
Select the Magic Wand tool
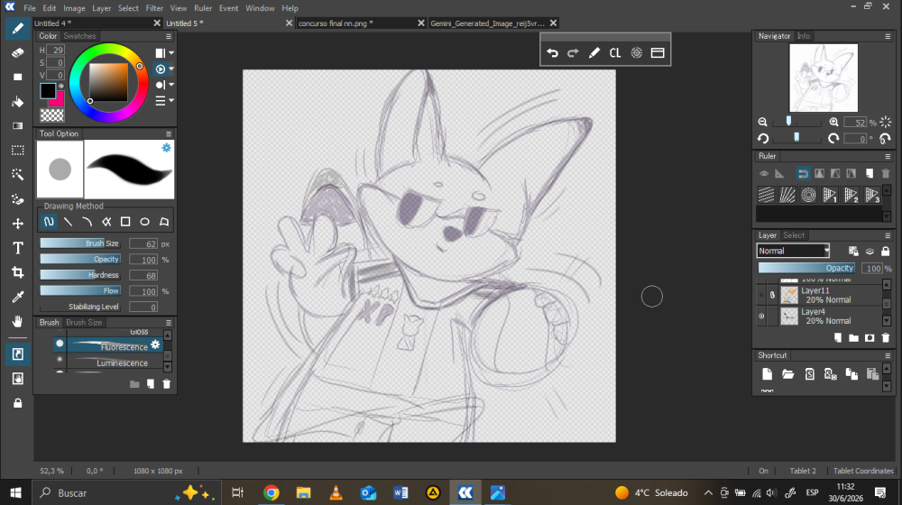[x=18, y=175]
